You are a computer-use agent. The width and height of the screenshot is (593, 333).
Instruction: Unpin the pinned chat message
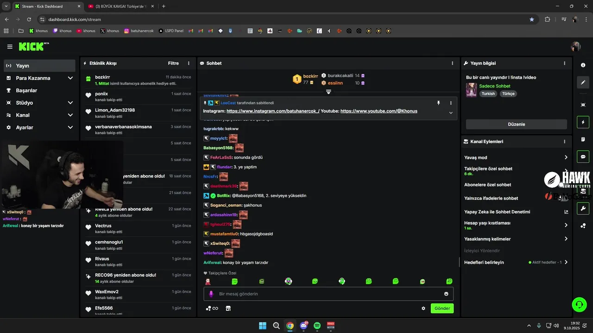[438, 103]
